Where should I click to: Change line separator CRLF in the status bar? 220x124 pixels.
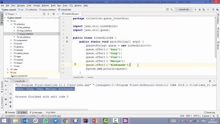(189, 116)
